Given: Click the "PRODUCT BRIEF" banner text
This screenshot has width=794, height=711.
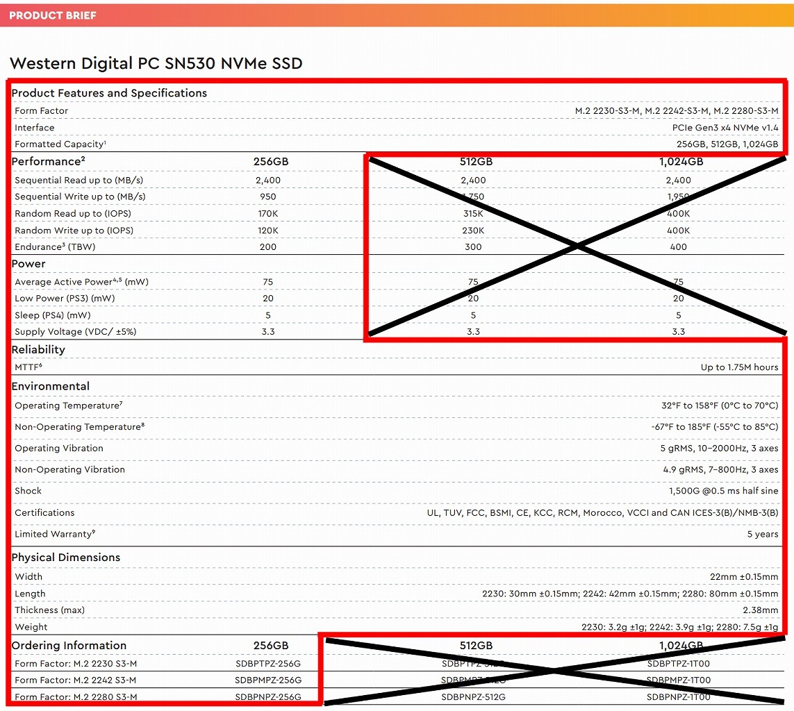Looking at the screenshot, I should (53, 15).
